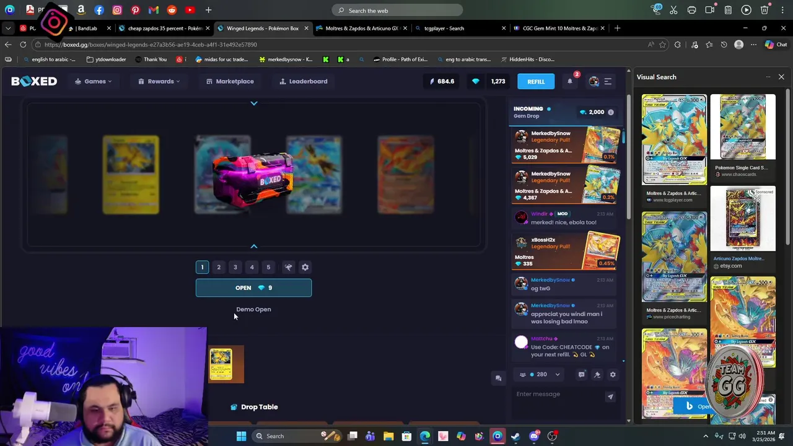The image size is (793, 446).
Task: Click the address bar URL
Action: pyautogui.click(x=151, y=45)
